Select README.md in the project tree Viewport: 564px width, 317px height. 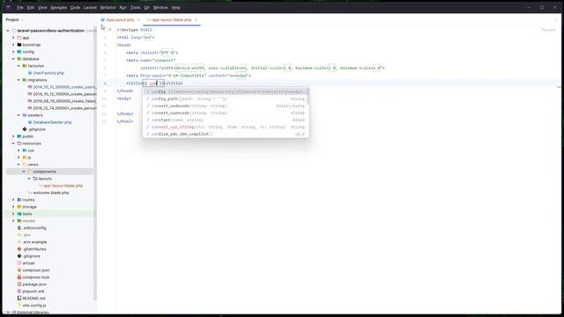click(x=34, y=299)
